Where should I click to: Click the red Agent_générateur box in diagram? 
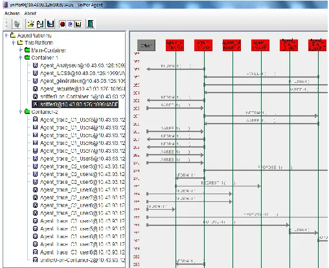tap(232, 45)
